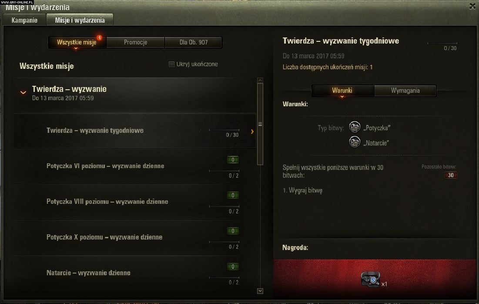This screenshot has height=304, width=479.
Task: Enable the Ukryj ukończone checkbox
Action: (x=172, y=64)
